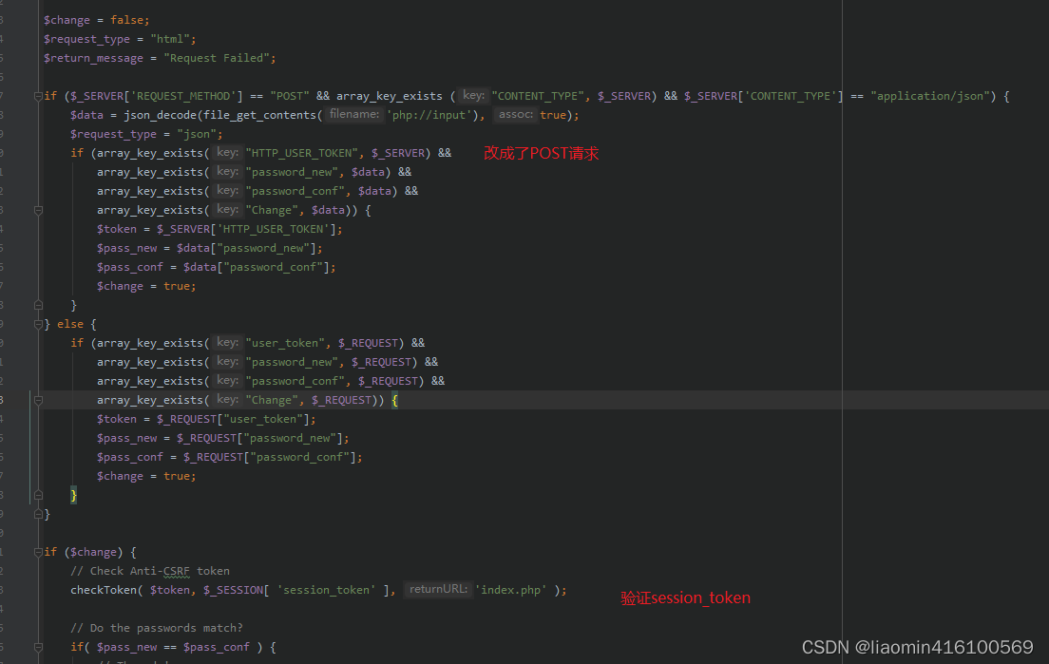Click $pass_new = $data["password_new"] line
The image size is (1049, 664).
(209, 248)
